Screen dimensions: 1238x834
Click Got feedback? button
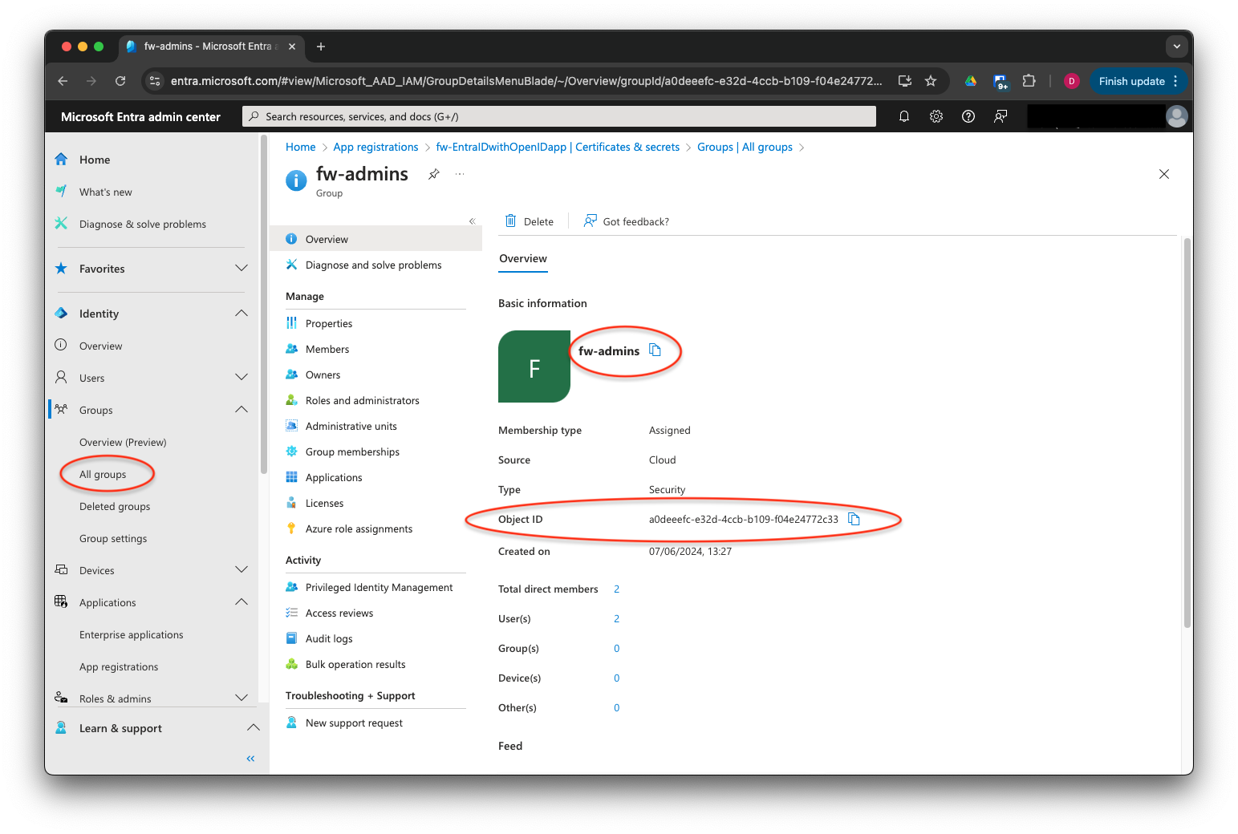627,221
